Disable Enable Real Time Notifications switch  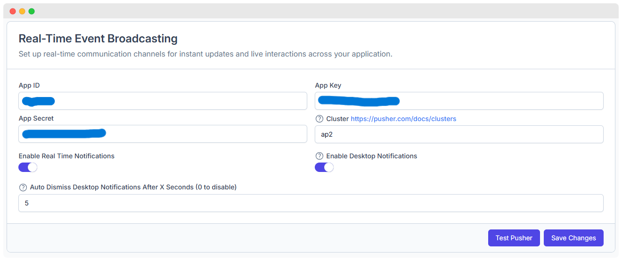[28, 167]
